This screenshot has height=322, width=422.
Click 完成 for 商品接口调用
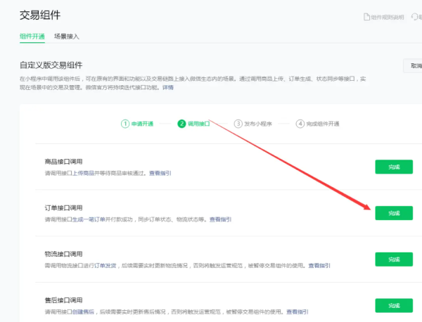tap(393, 167)
